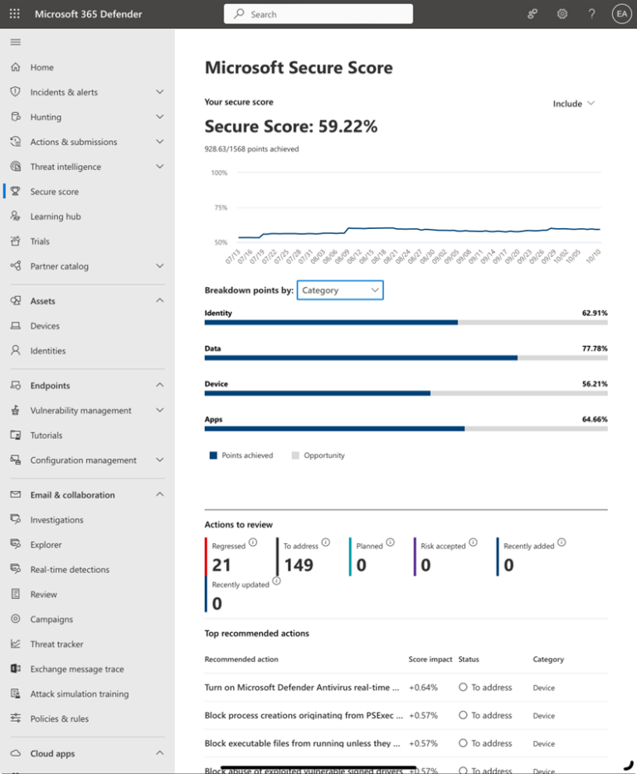The image size is (637, 774).
Task: Click the Threat intelligence icon
Action: pos(16,167)
